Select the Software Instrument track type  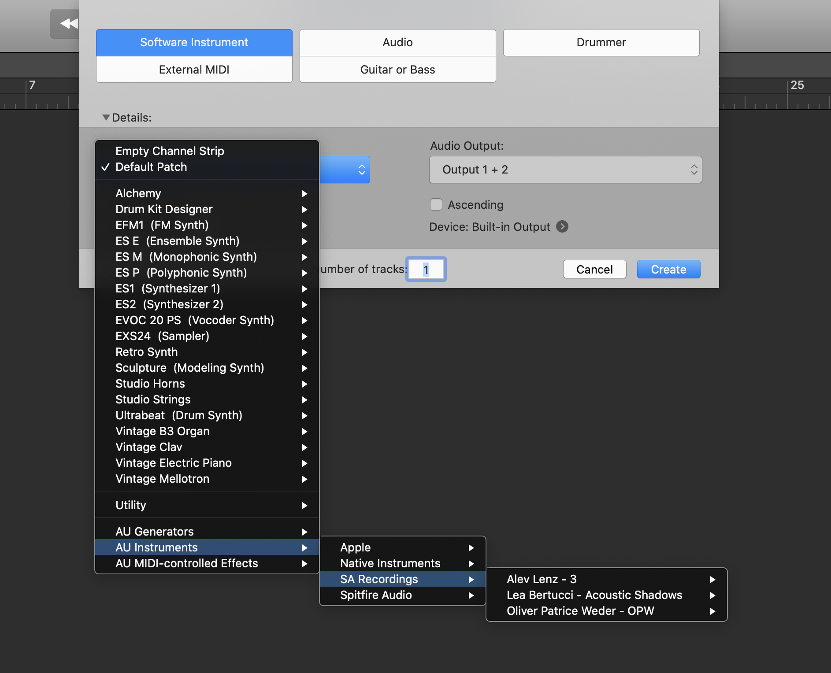tap(194, 42)
